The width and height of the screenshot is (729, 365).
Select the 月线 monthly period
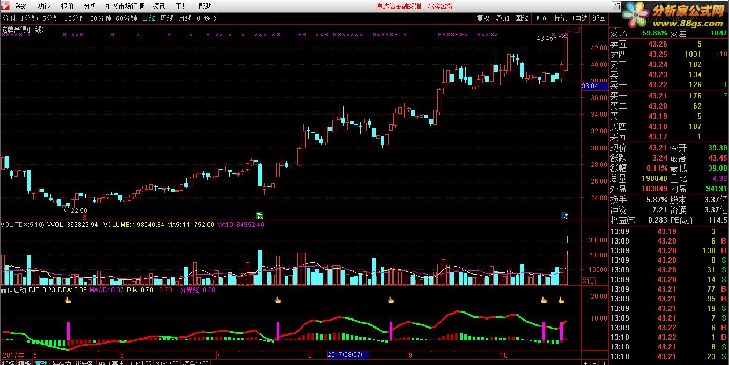tap(185, 18)
